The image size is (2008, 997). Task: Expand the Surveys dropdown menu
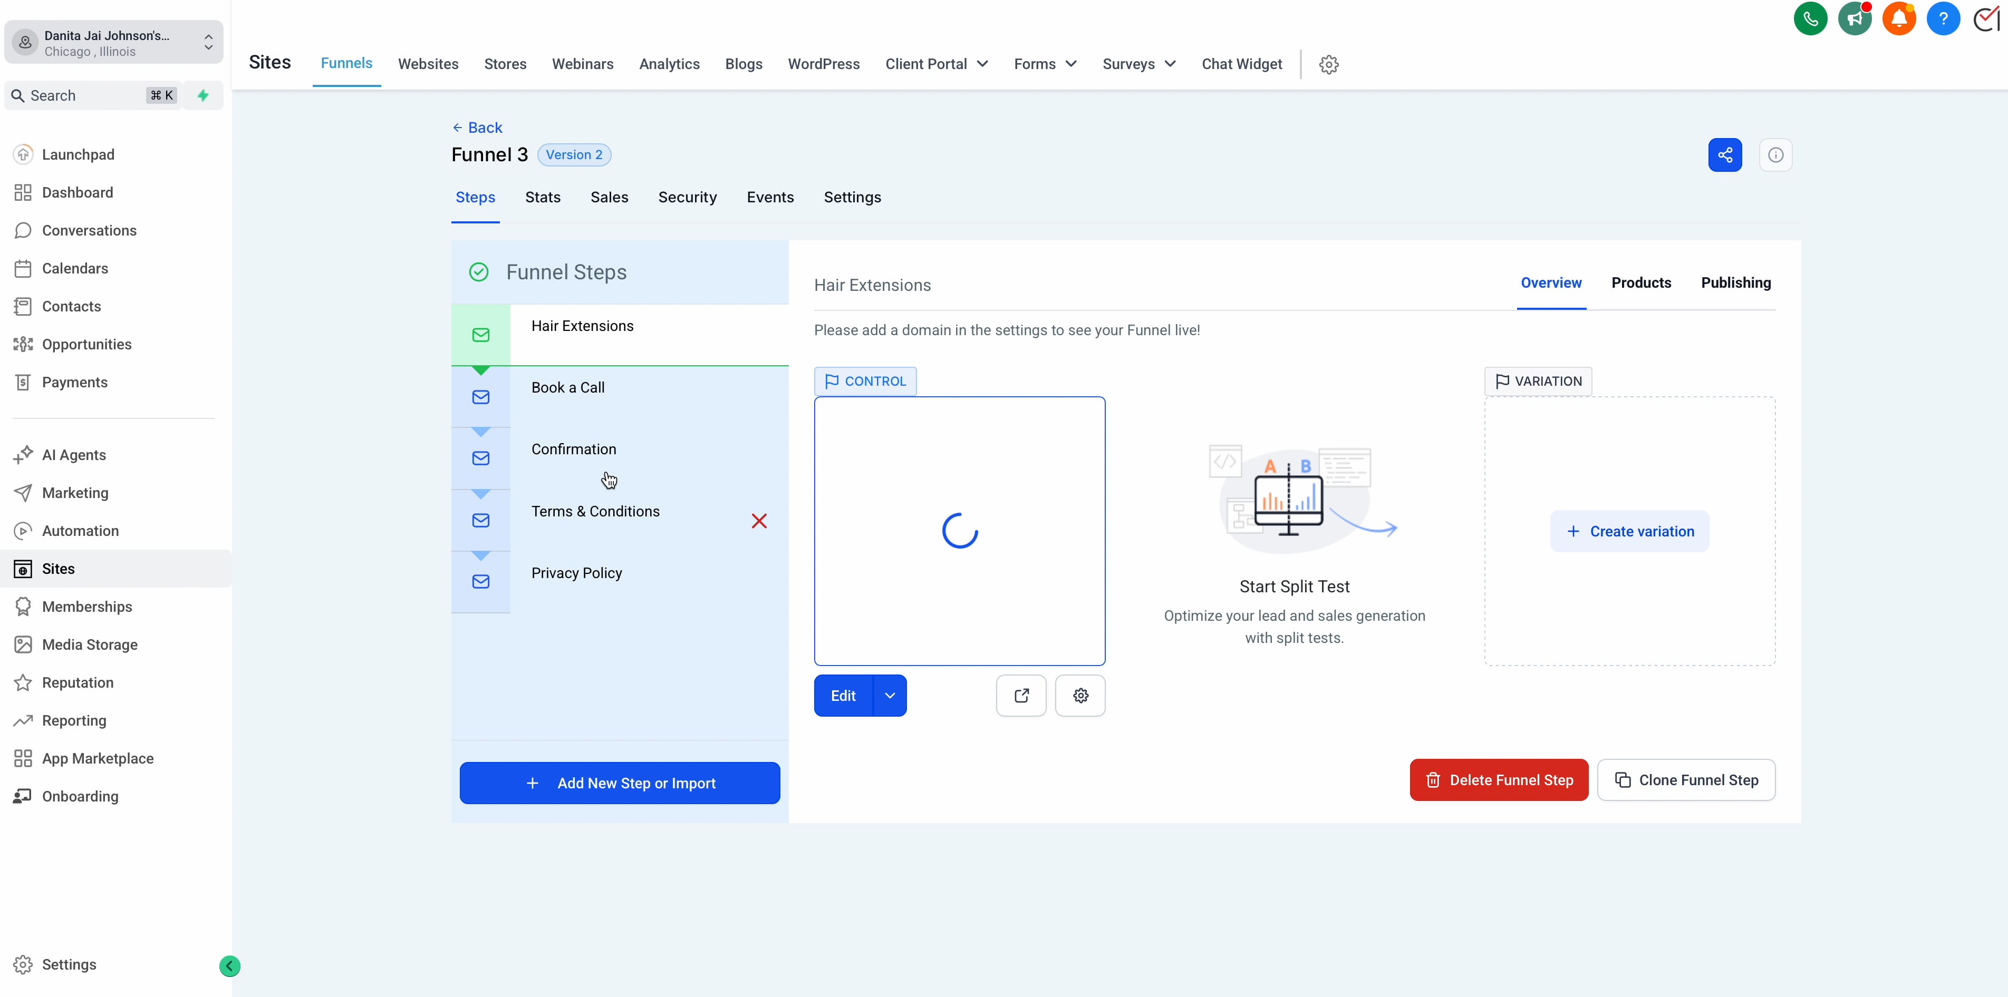point(1138,64)
